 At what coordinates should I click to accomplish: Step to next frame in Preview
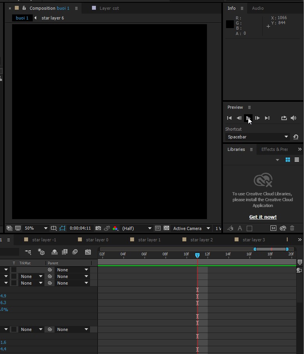pyautogui.click(x=257, y=118)
